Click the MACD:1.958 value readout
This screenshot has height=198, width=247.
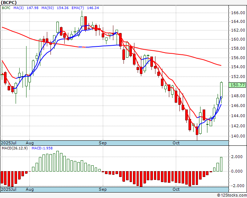(42, 148)
